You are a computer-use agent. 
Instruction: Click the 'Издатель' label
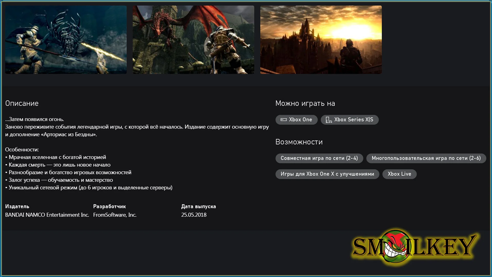click(17, 206)
